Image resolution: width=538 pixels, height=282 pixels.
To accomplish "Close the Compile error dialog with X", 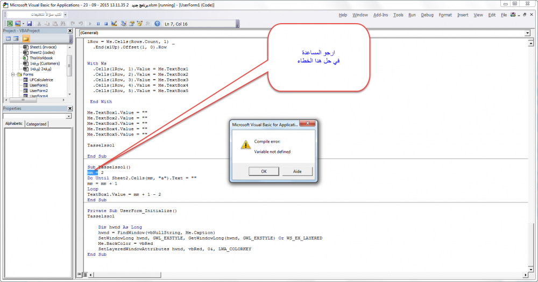I will point(308,123).
